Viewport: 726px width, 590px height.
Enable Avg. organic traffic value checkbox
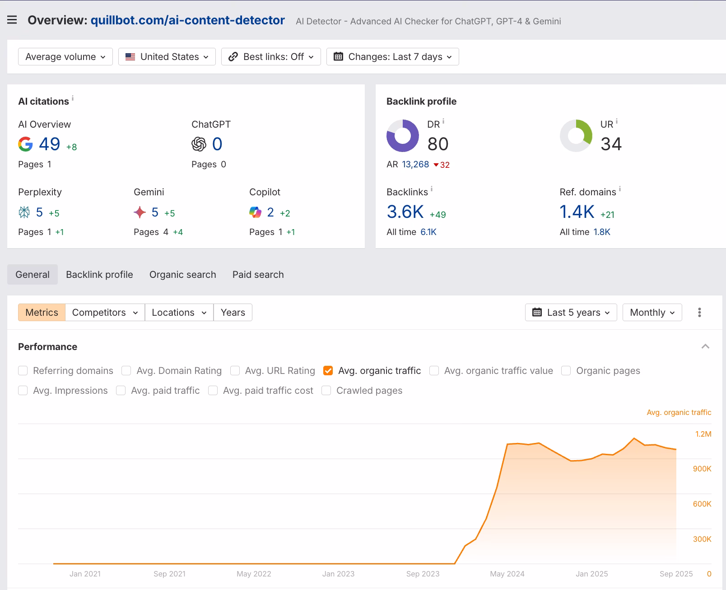(434, 371)
